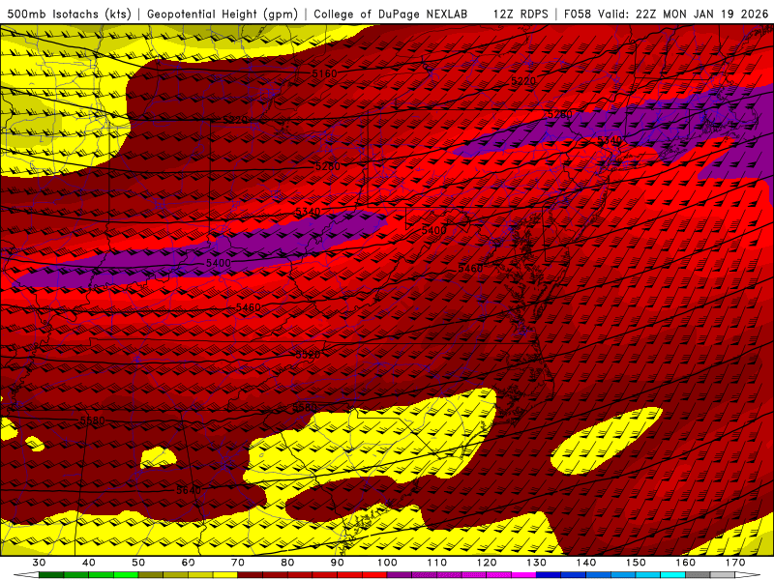The height and width of the screenshot is (580, 774).
Task: Pick the yellow swatch just before 70
Action: pos(224,575)
